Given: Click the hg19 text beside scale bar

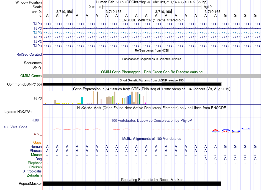Looking at the screenshot, I should (x=208, y=7).
